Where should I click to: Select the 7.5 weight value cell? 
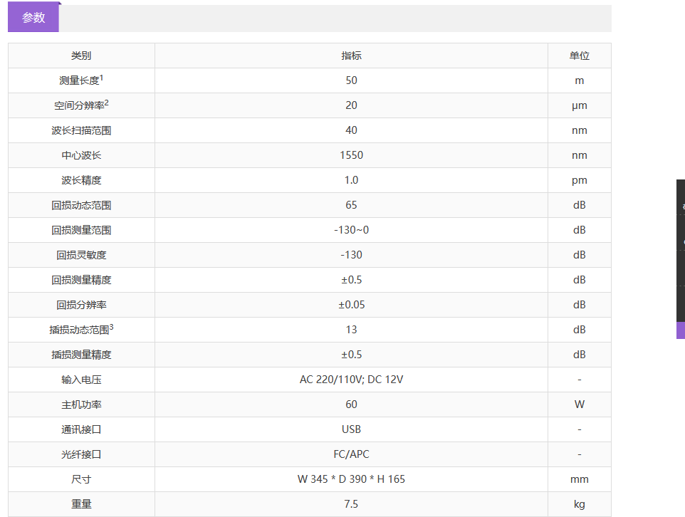tap(351, 504)
